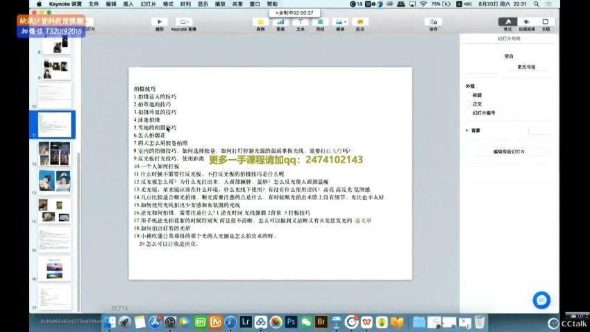Open the 排列 menu
Screen dimensions: 590x332
click(185, 4)
